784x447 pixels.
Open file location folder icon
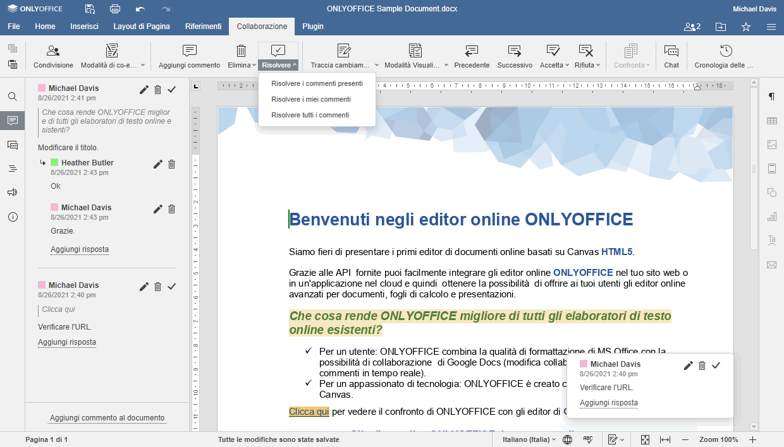click(721, 27)
